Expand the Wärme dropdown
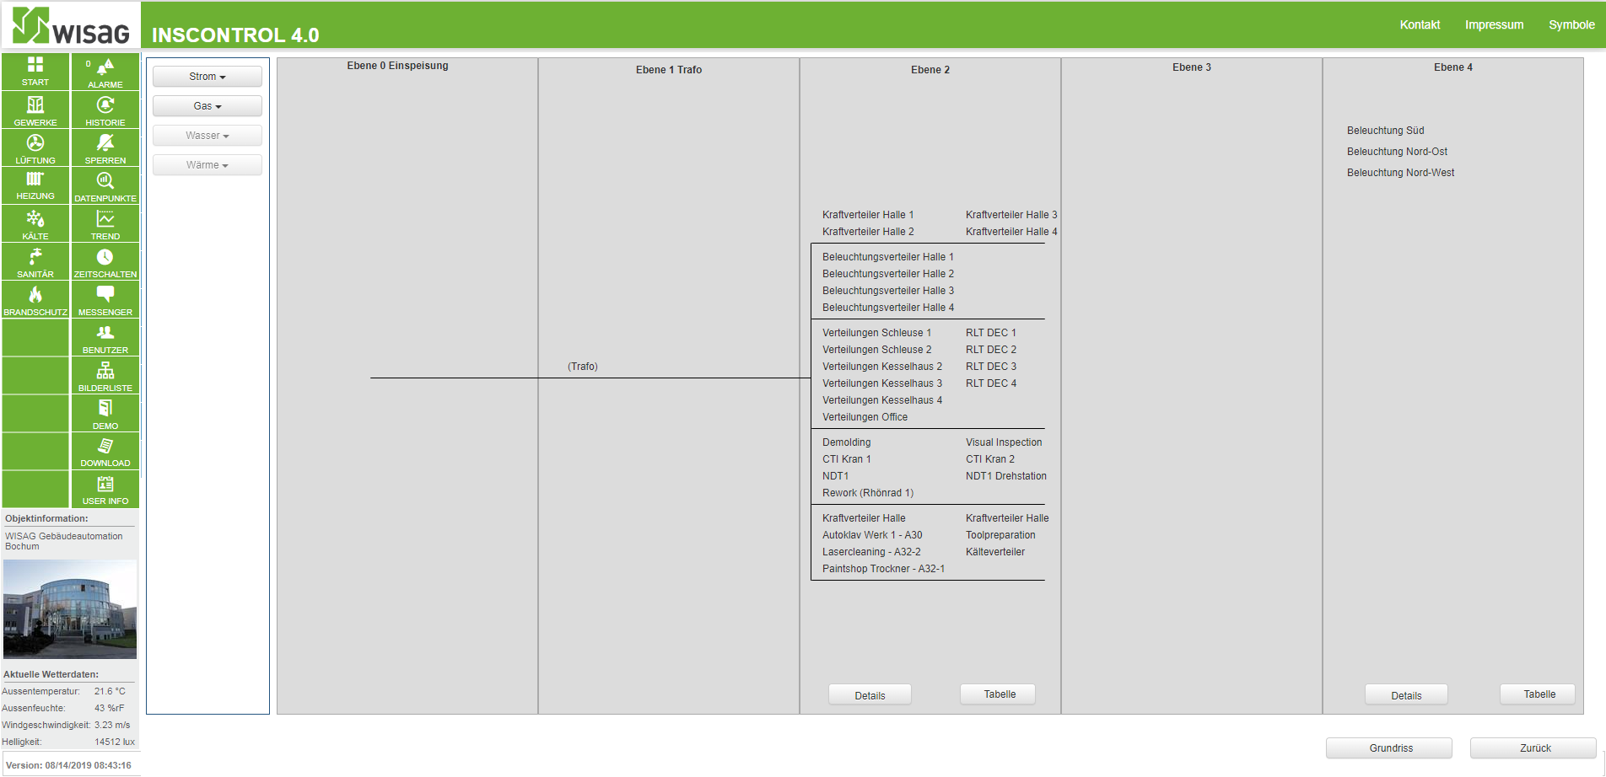Viewport: 1606px width, 777px height. (207, 165)
